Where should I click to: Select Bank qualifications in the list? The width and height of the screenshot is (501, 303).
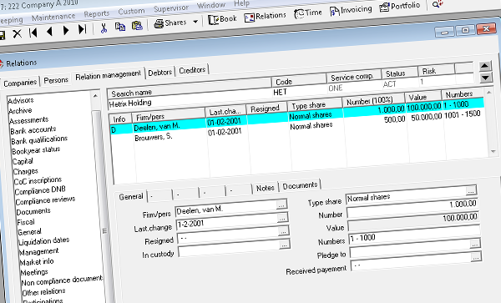pyautogui.click(x=39, y=140)
